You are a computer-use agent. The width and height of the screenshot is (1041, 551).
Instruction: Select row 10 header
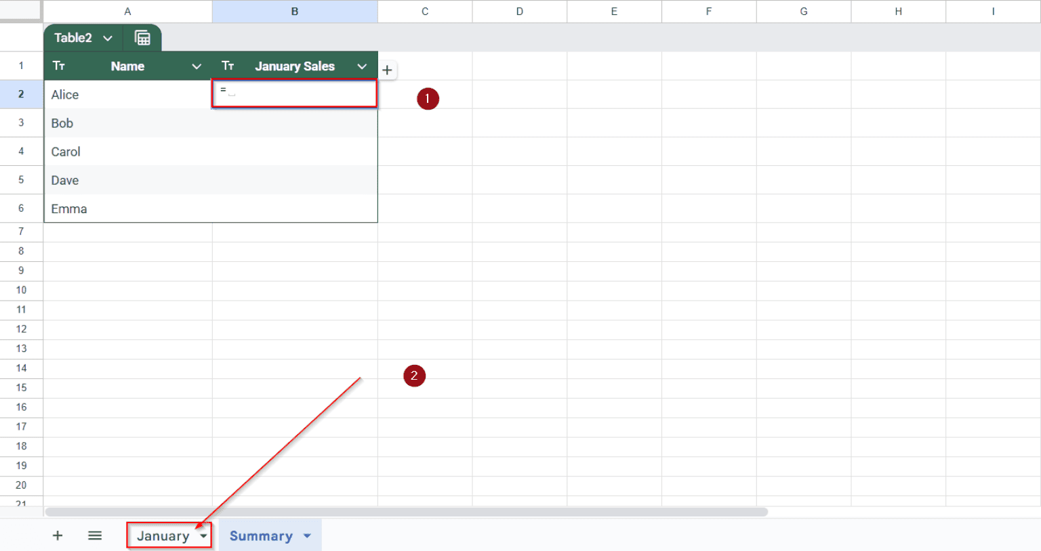(21, 290)
